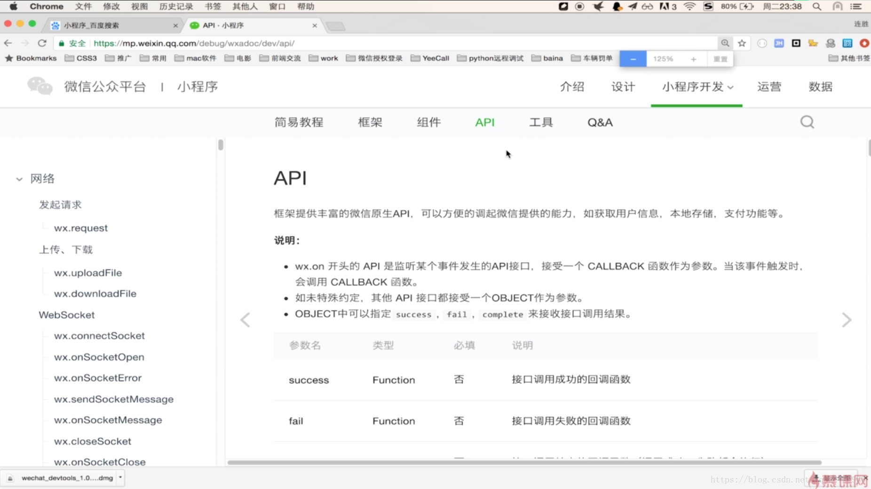This screenshot has width=871, height=489.
Task: Open download item options arrow
Action: (x=120, y=477)
